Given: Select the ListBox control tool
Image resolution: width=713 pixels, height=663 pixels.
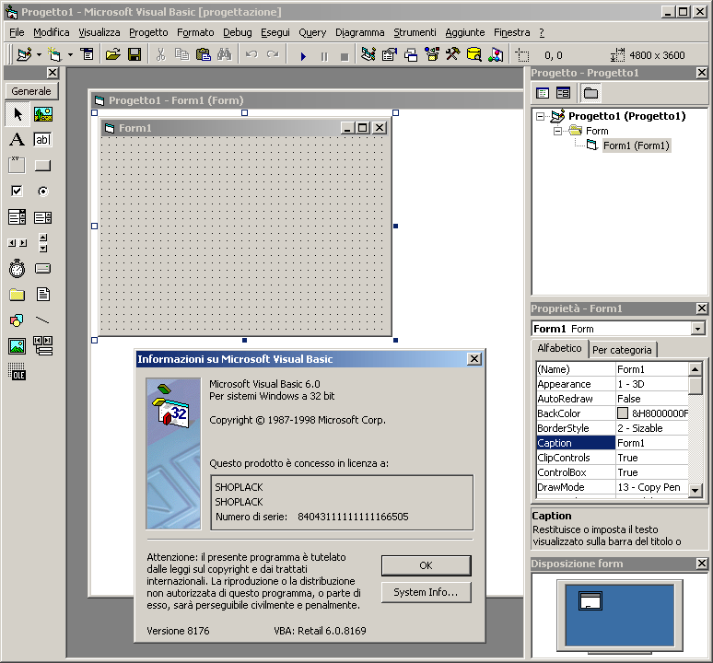Looking at the screenshot, I should pos(43,216).
